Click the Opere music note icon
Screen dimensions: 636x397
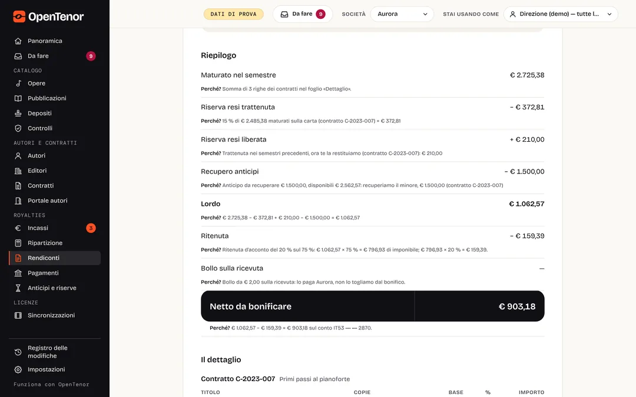(x=18, y=83)
